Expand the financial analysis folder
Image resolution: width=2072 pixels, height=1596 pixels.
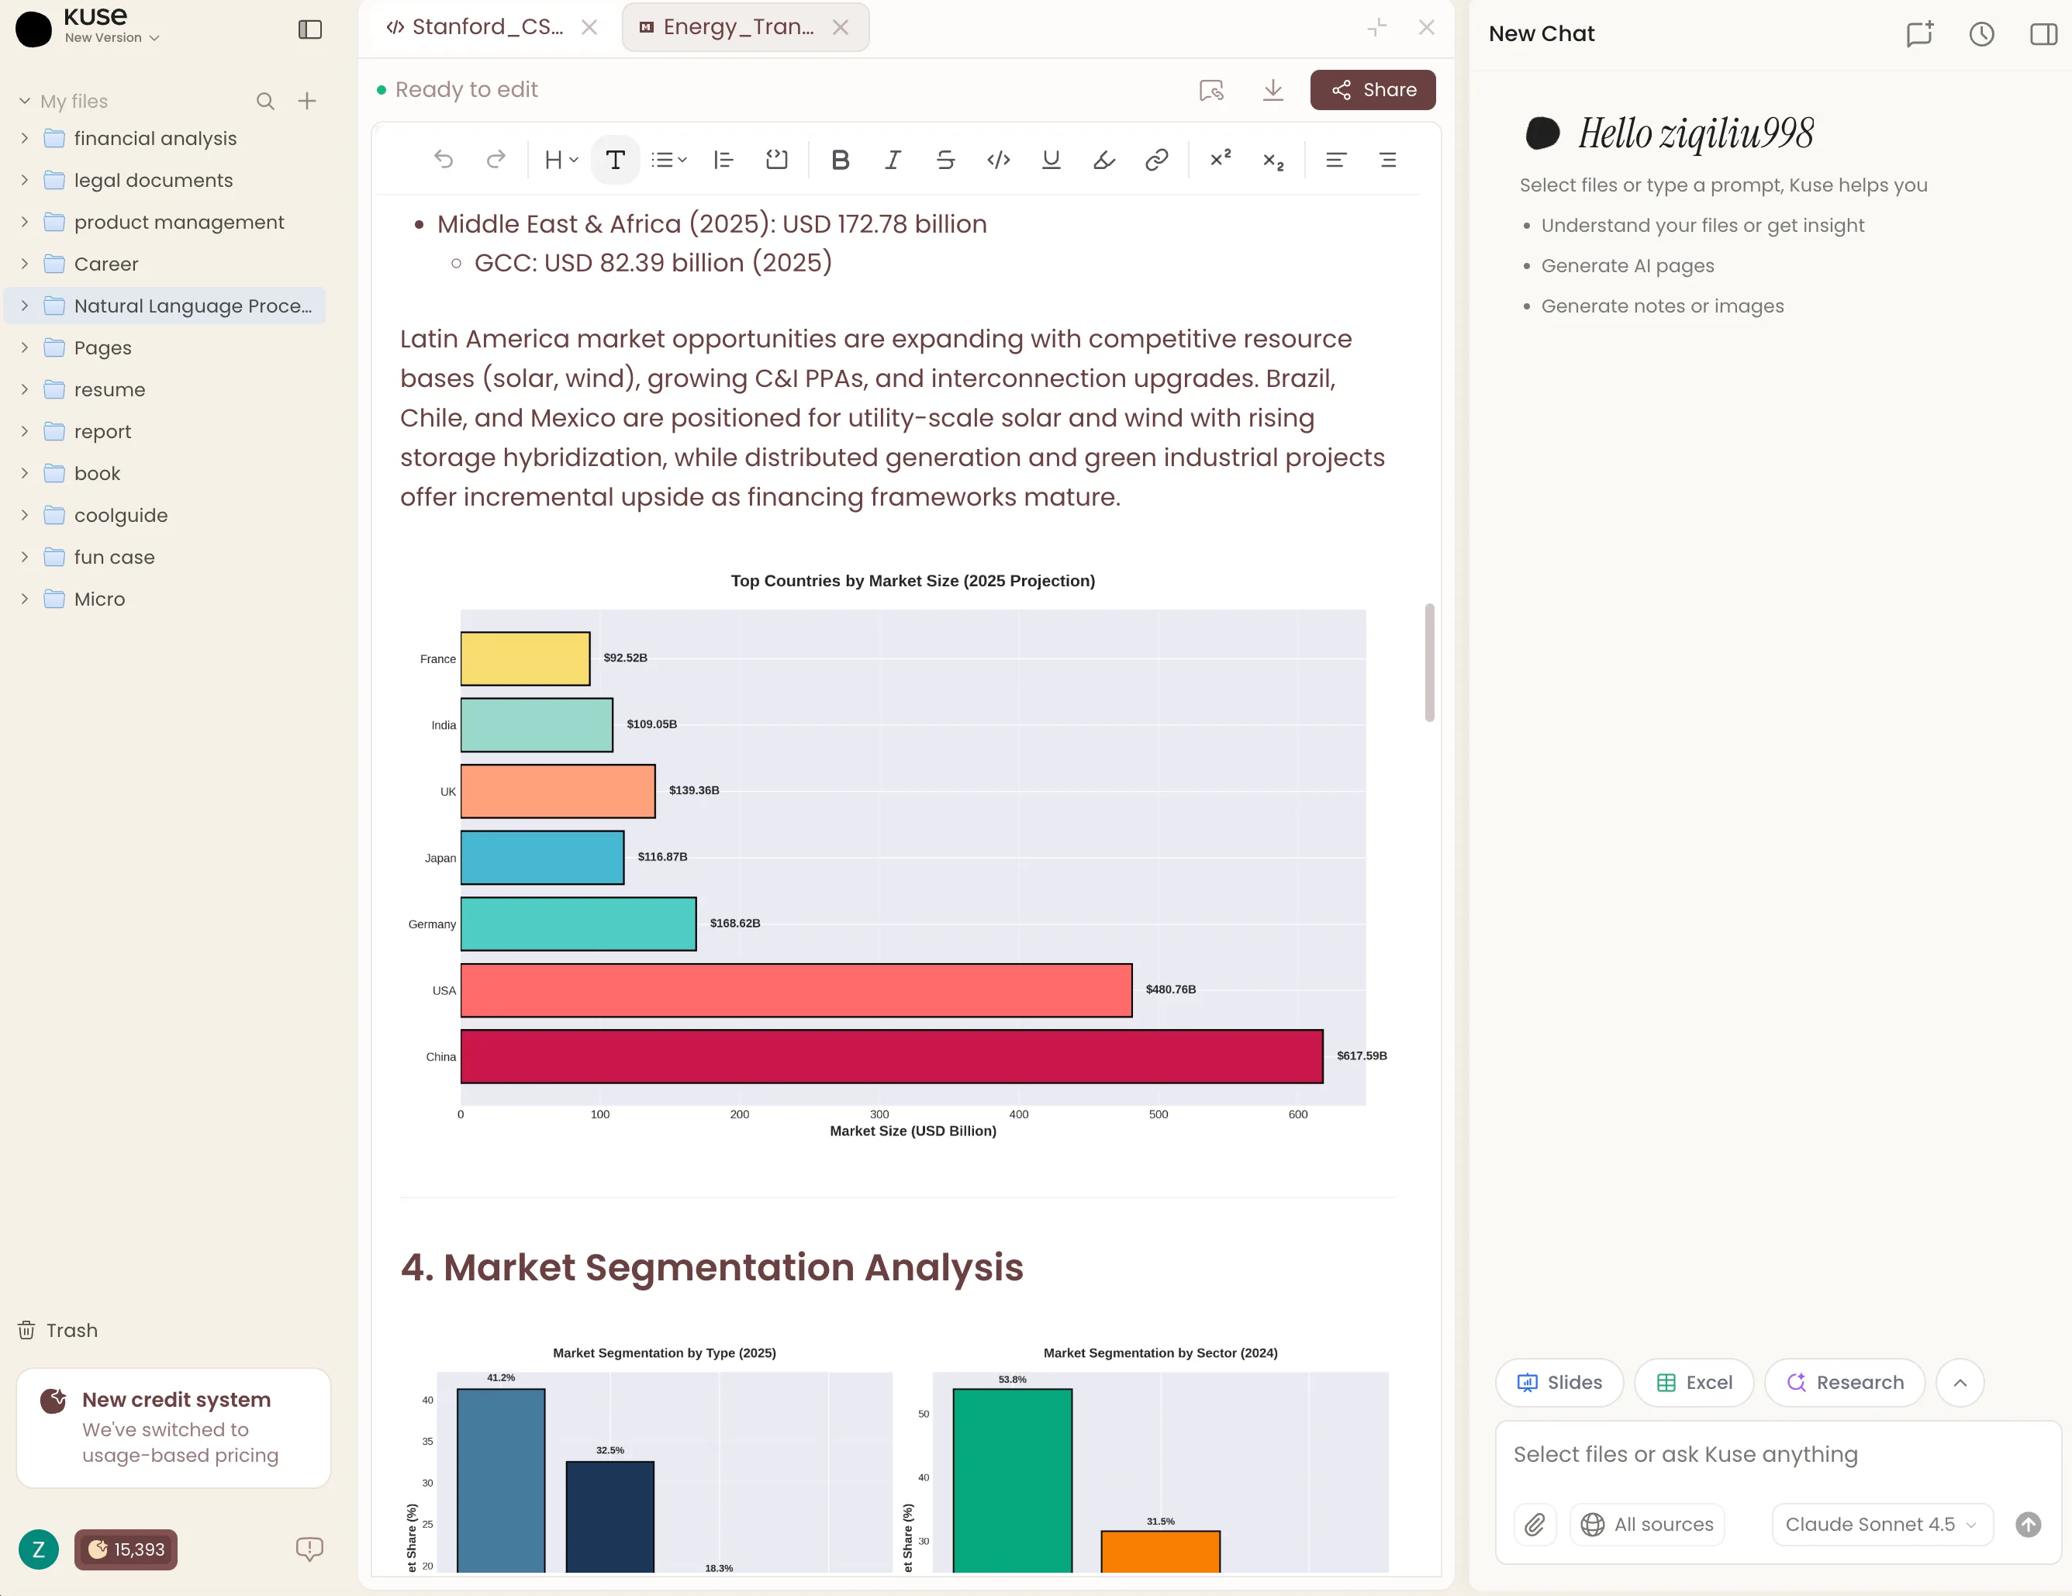tap(25, 139)
